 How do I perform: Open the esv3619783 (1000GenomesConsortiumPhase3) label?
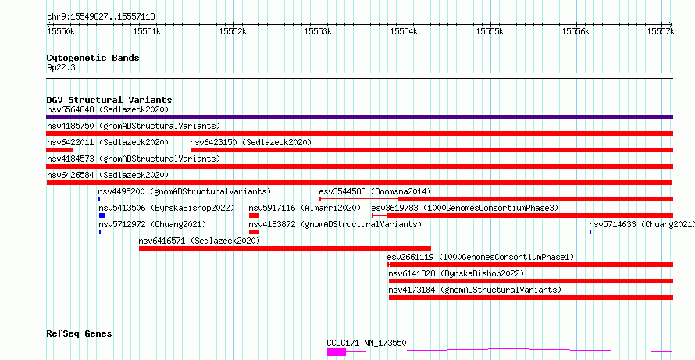(465, 208)
